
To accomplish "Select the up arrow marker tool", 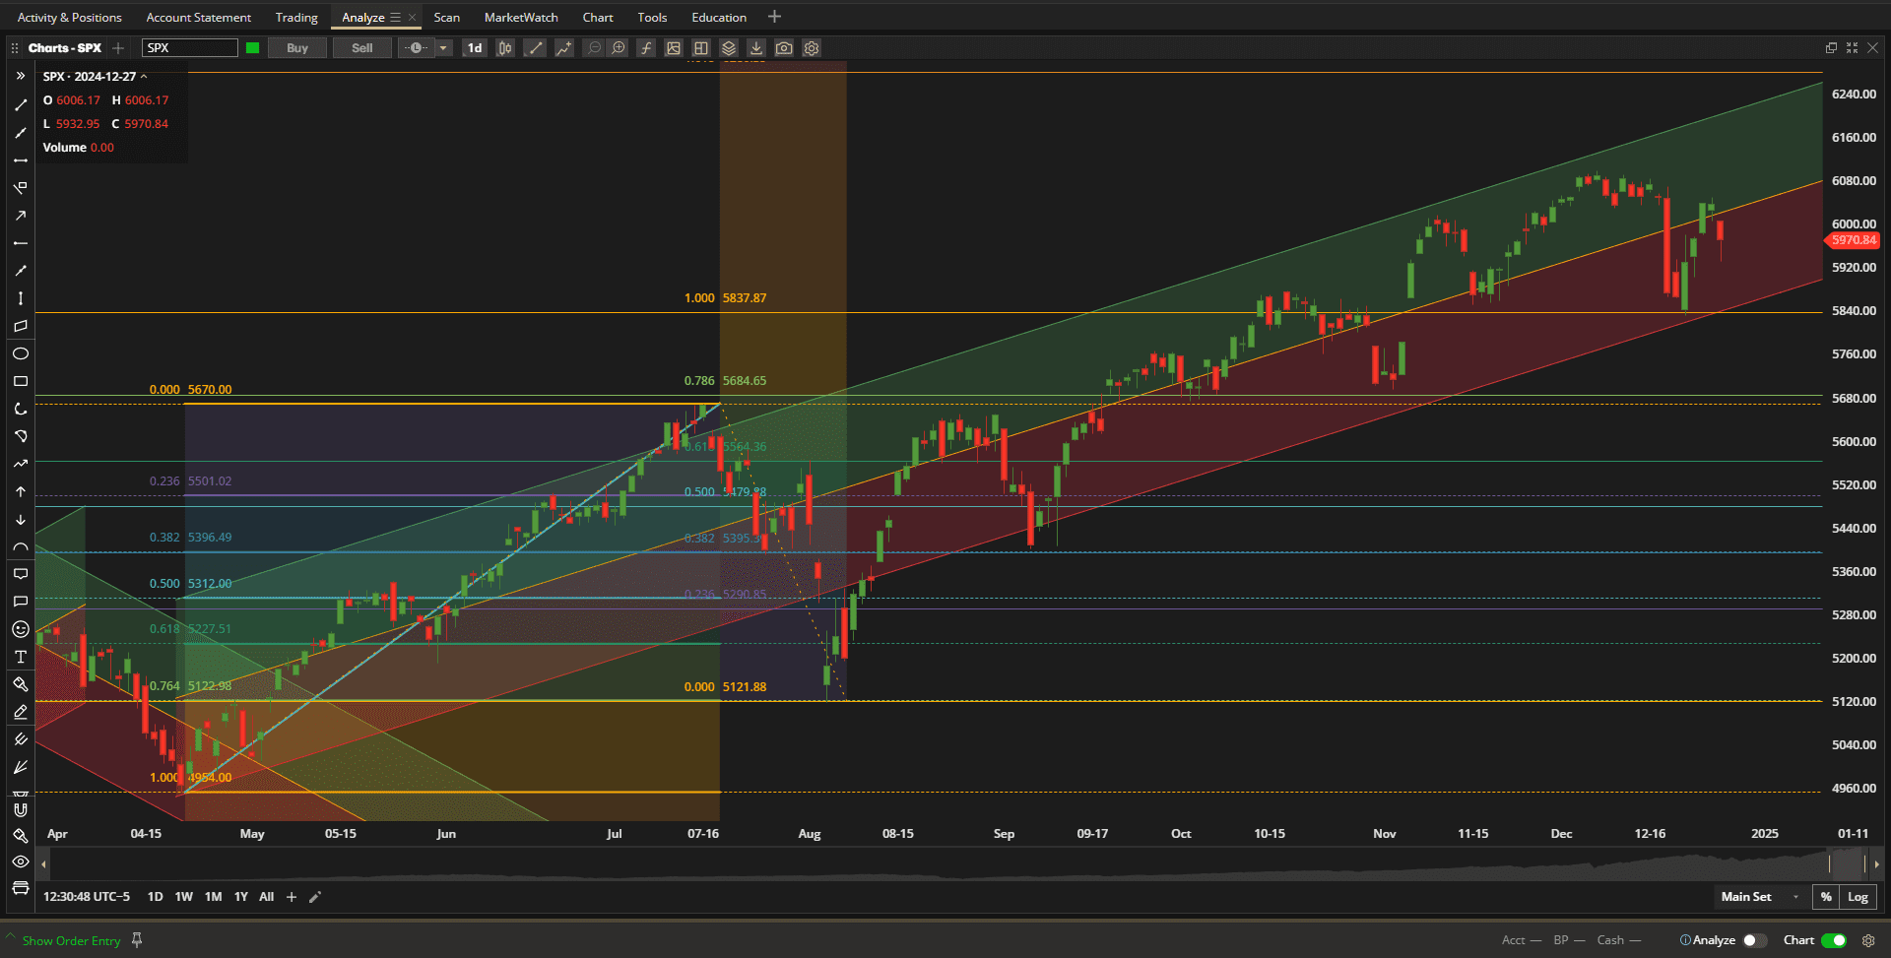I will [x=21, y=491].
